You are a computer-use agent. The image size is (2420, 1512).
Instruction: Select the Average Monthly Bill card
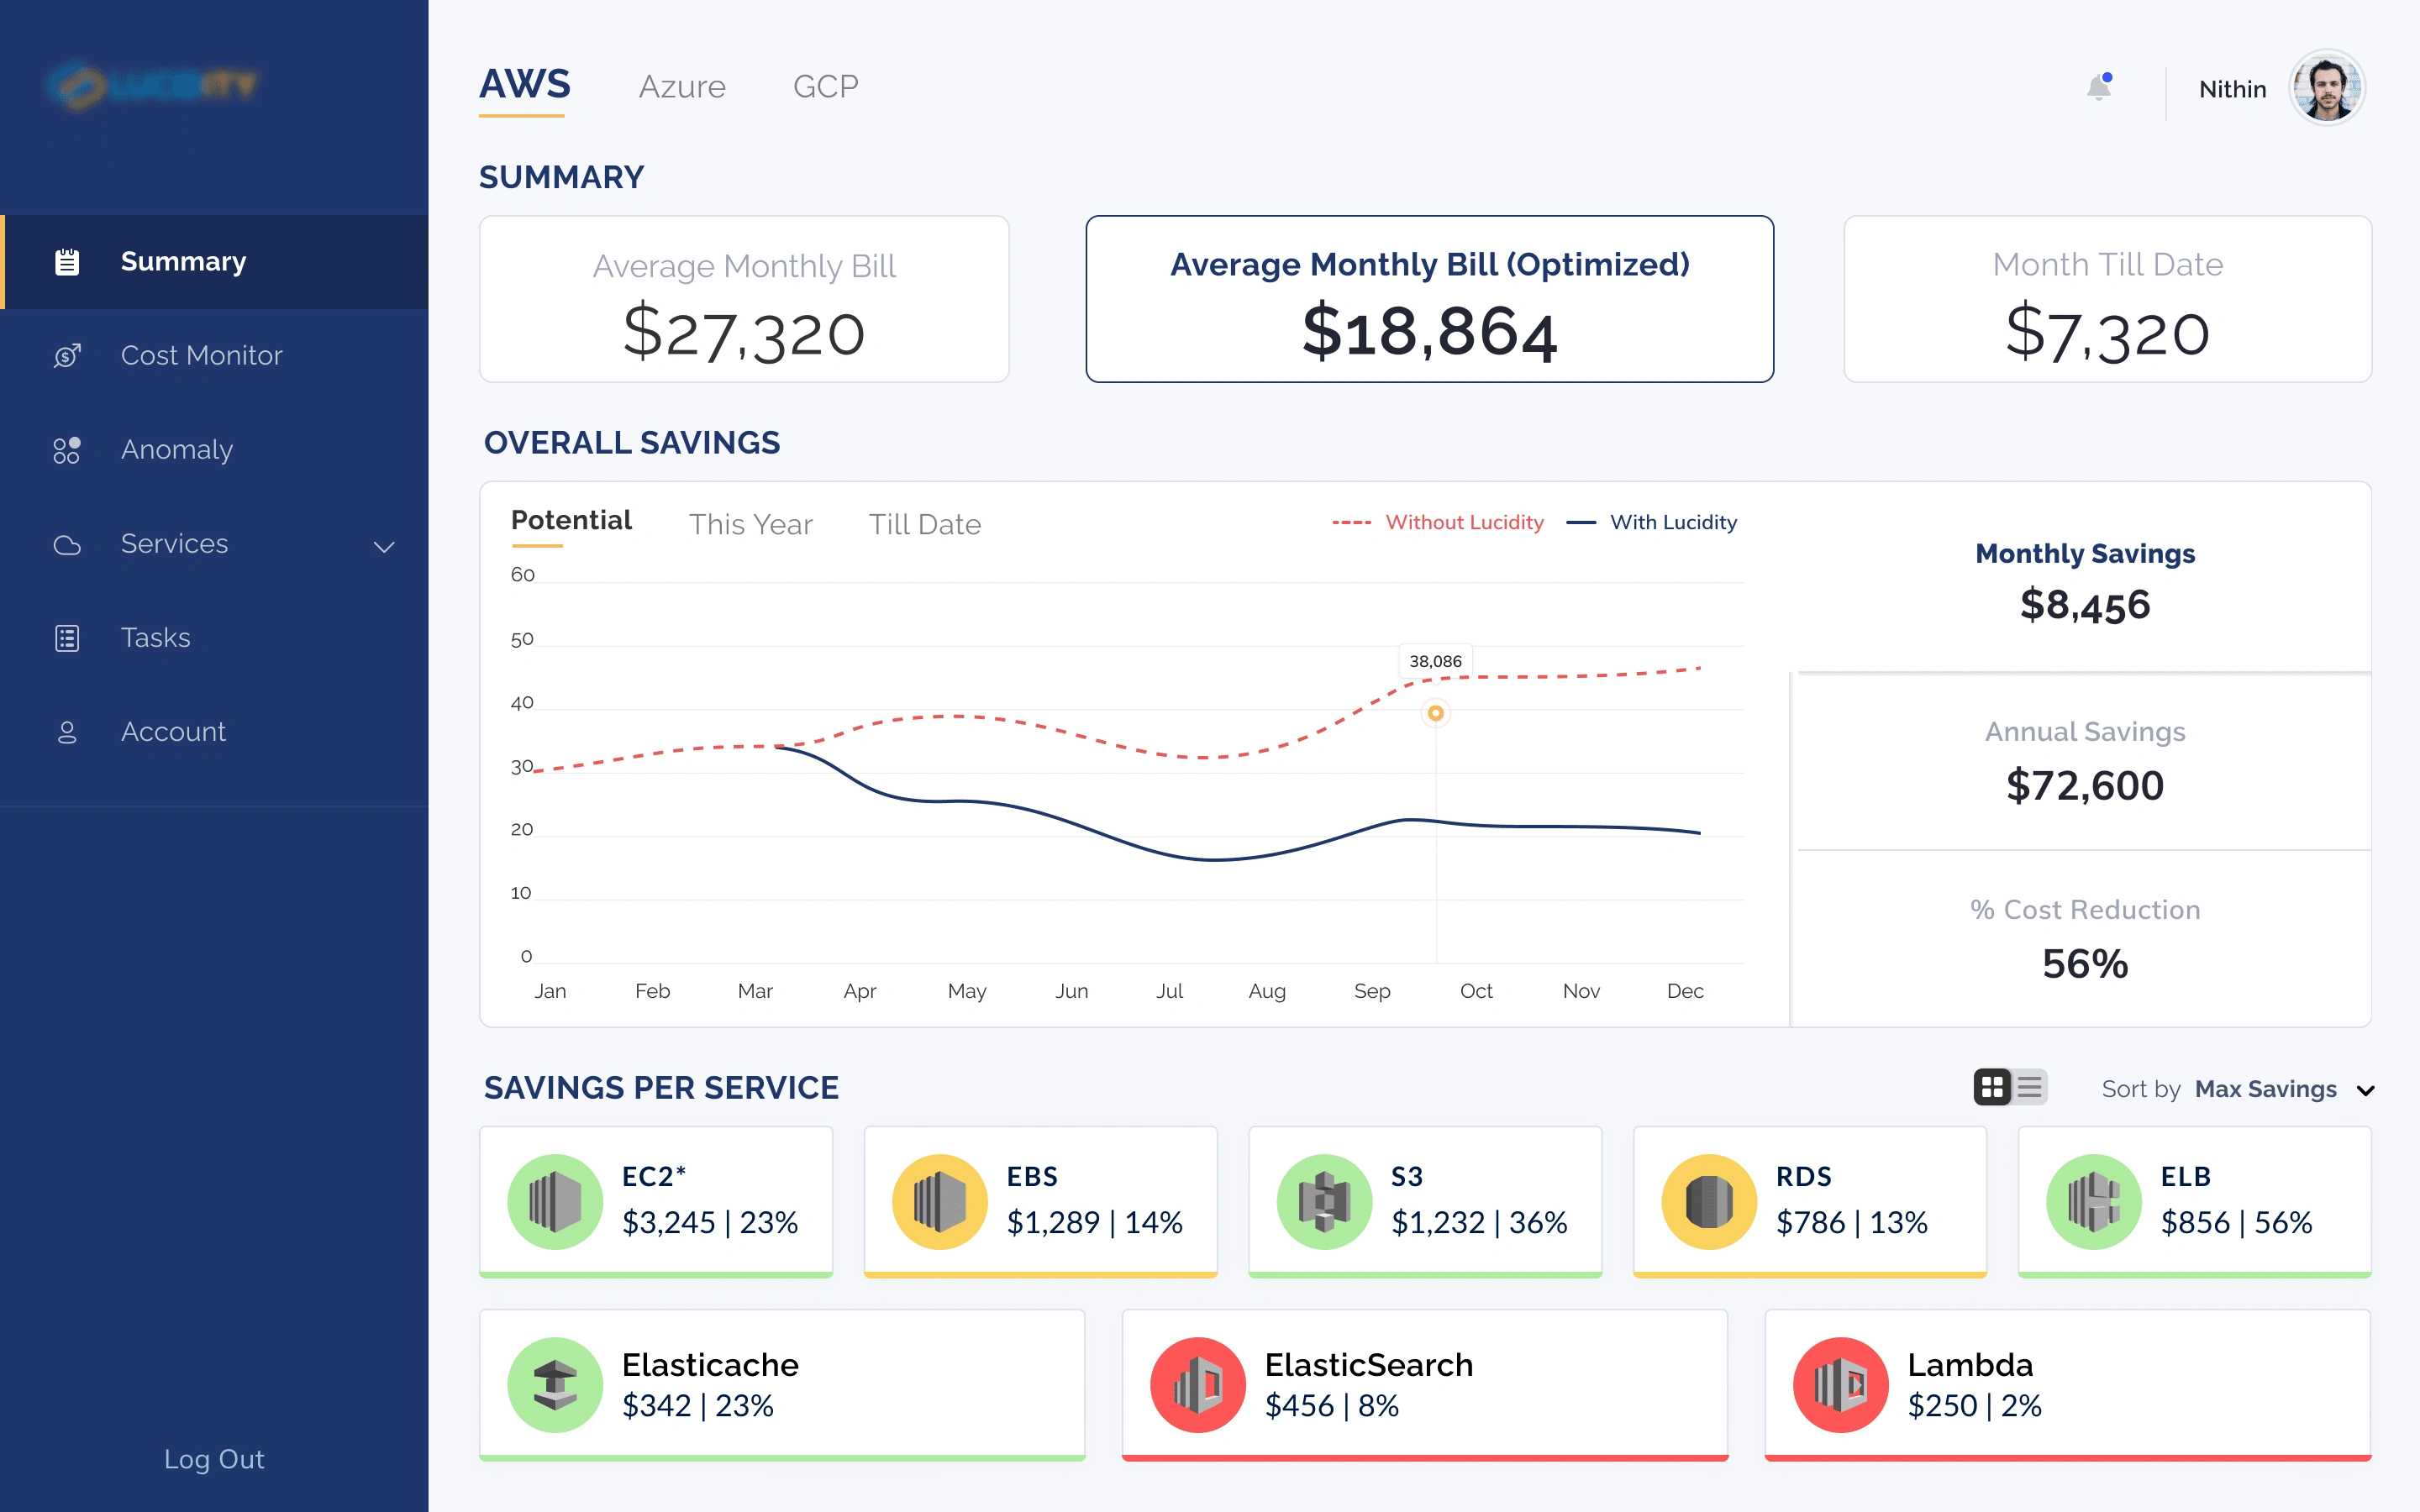[744, 299]
